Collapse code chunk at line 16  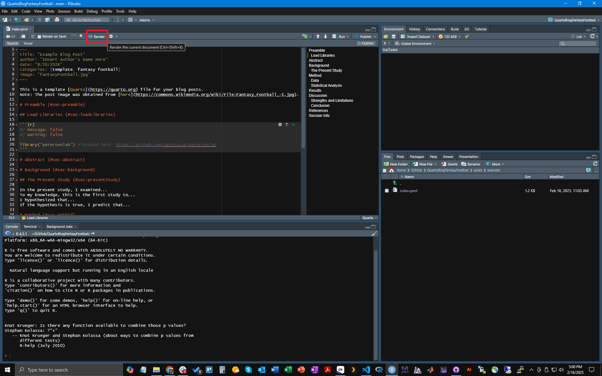click(x=17, y=125)
